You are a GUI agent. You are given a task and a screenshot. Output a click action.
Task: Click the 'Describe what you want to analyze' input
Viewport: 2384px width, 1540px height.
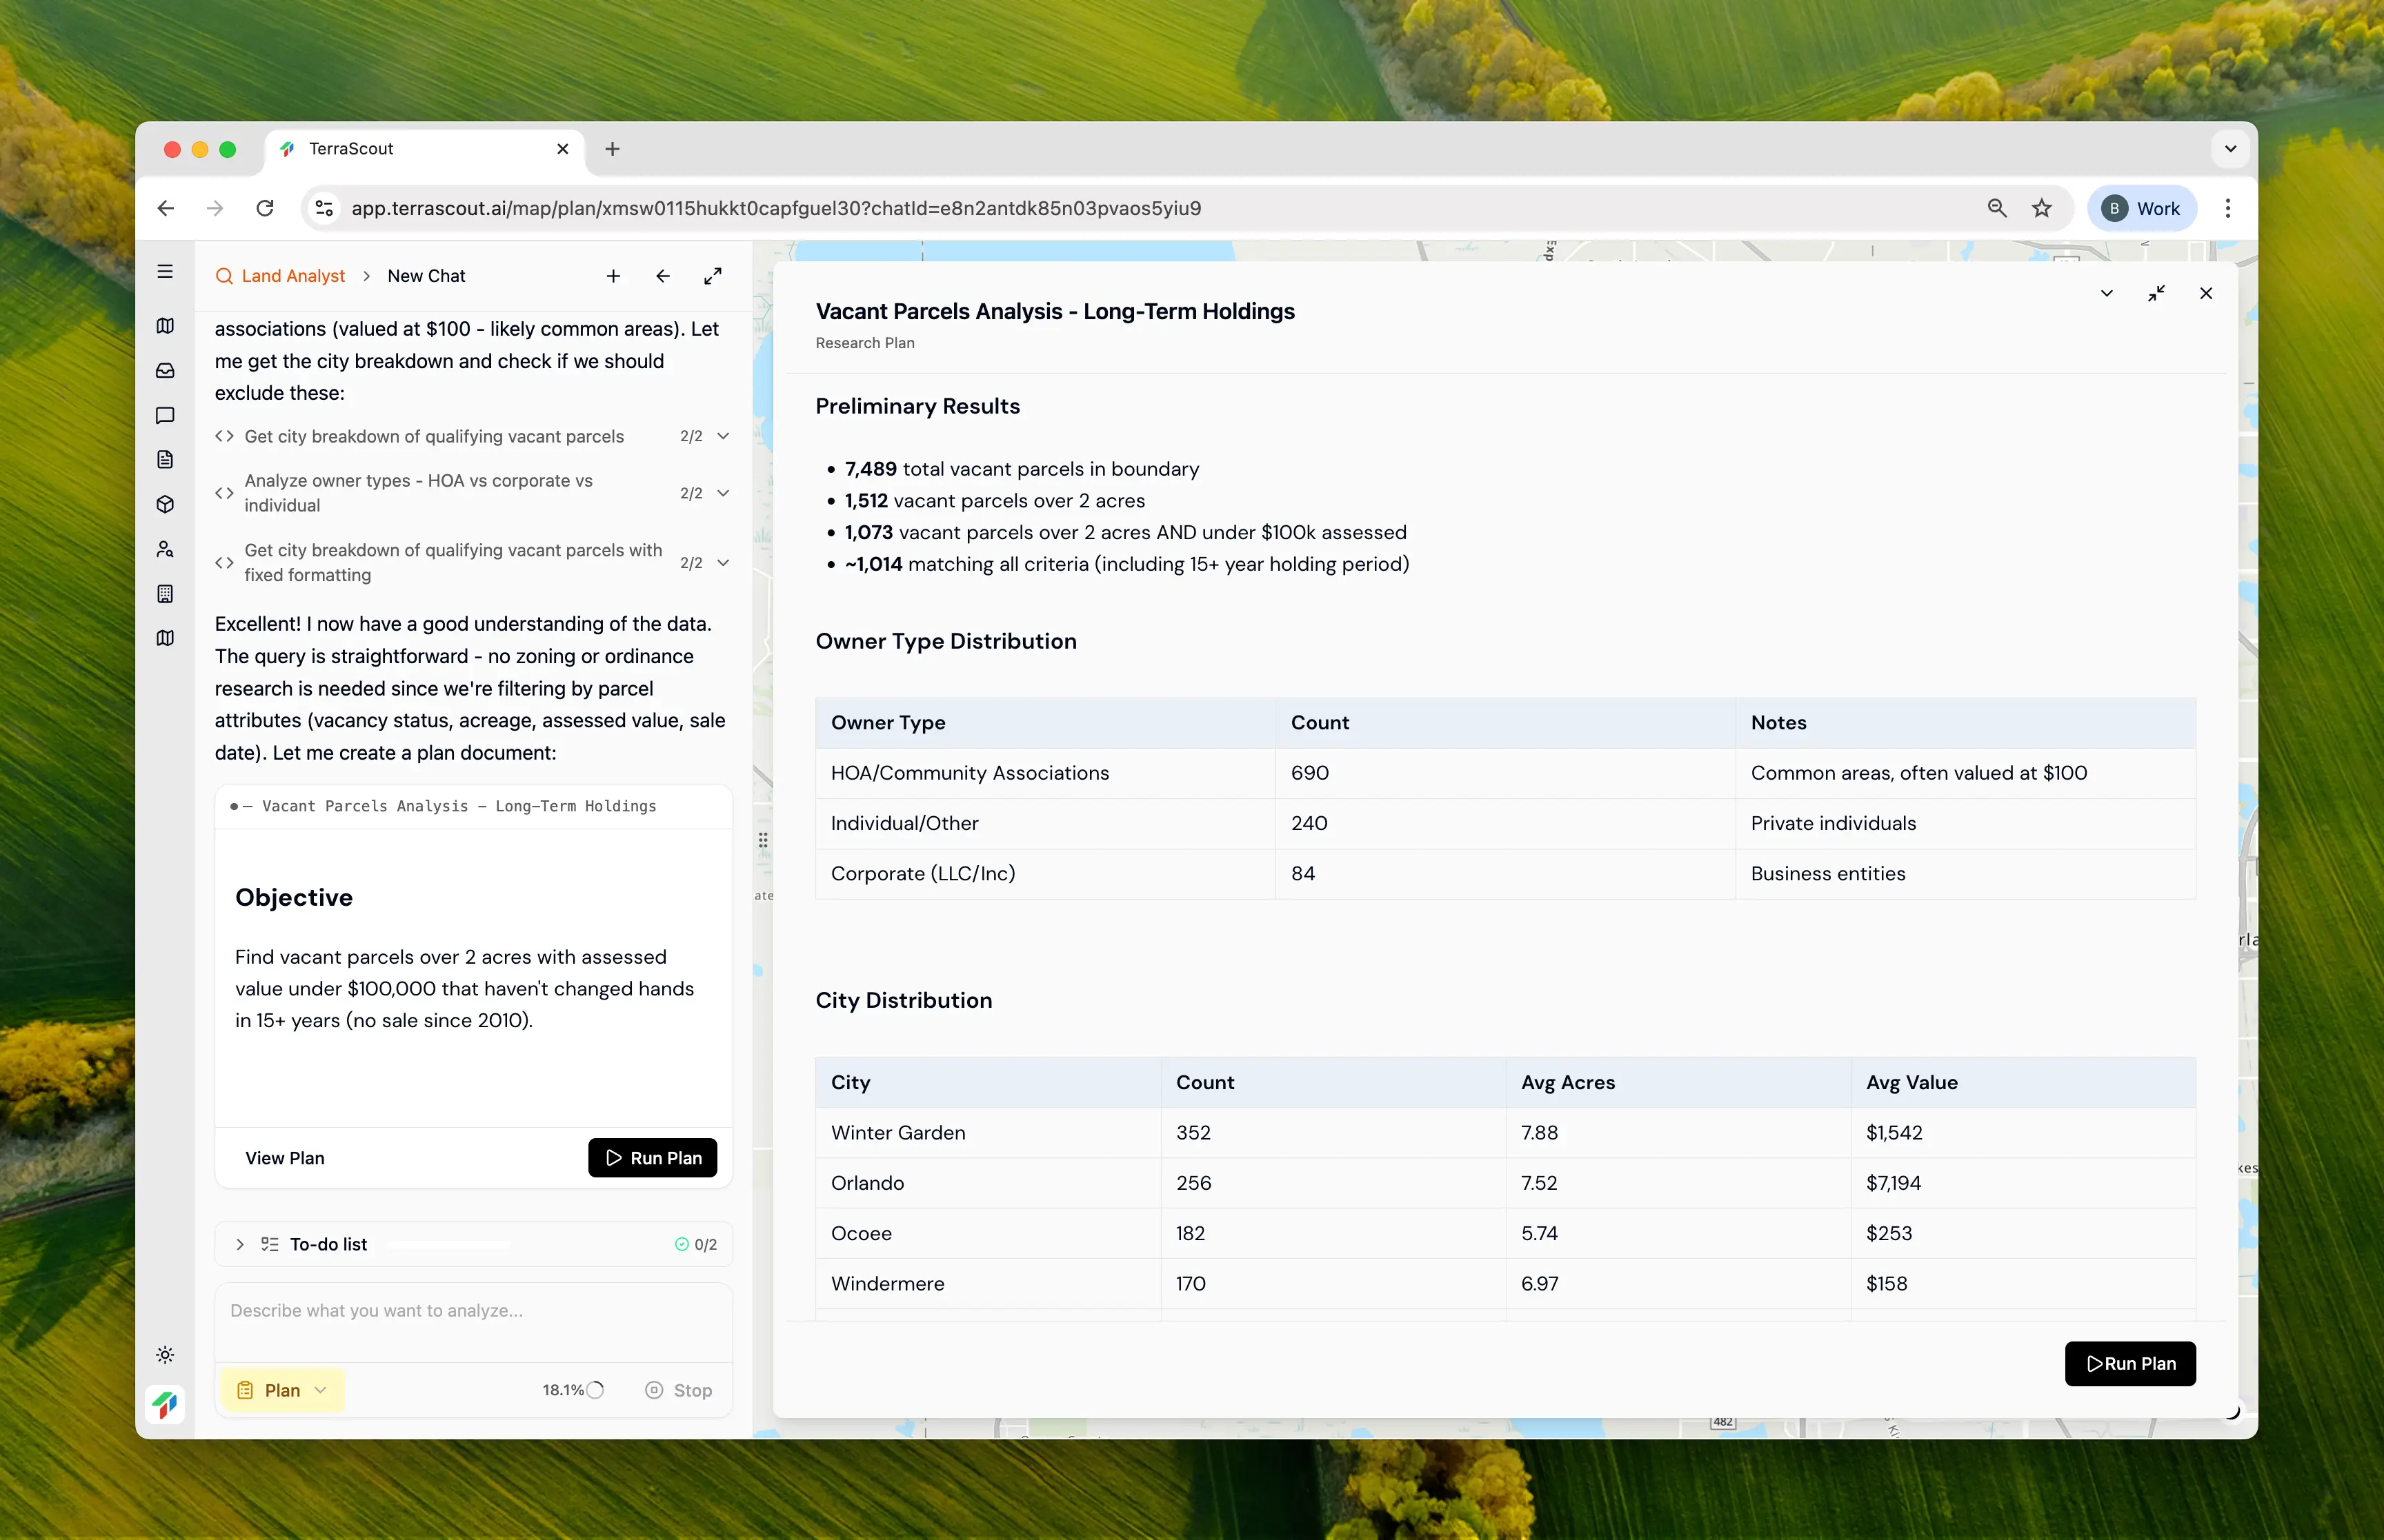point(473,1311)
